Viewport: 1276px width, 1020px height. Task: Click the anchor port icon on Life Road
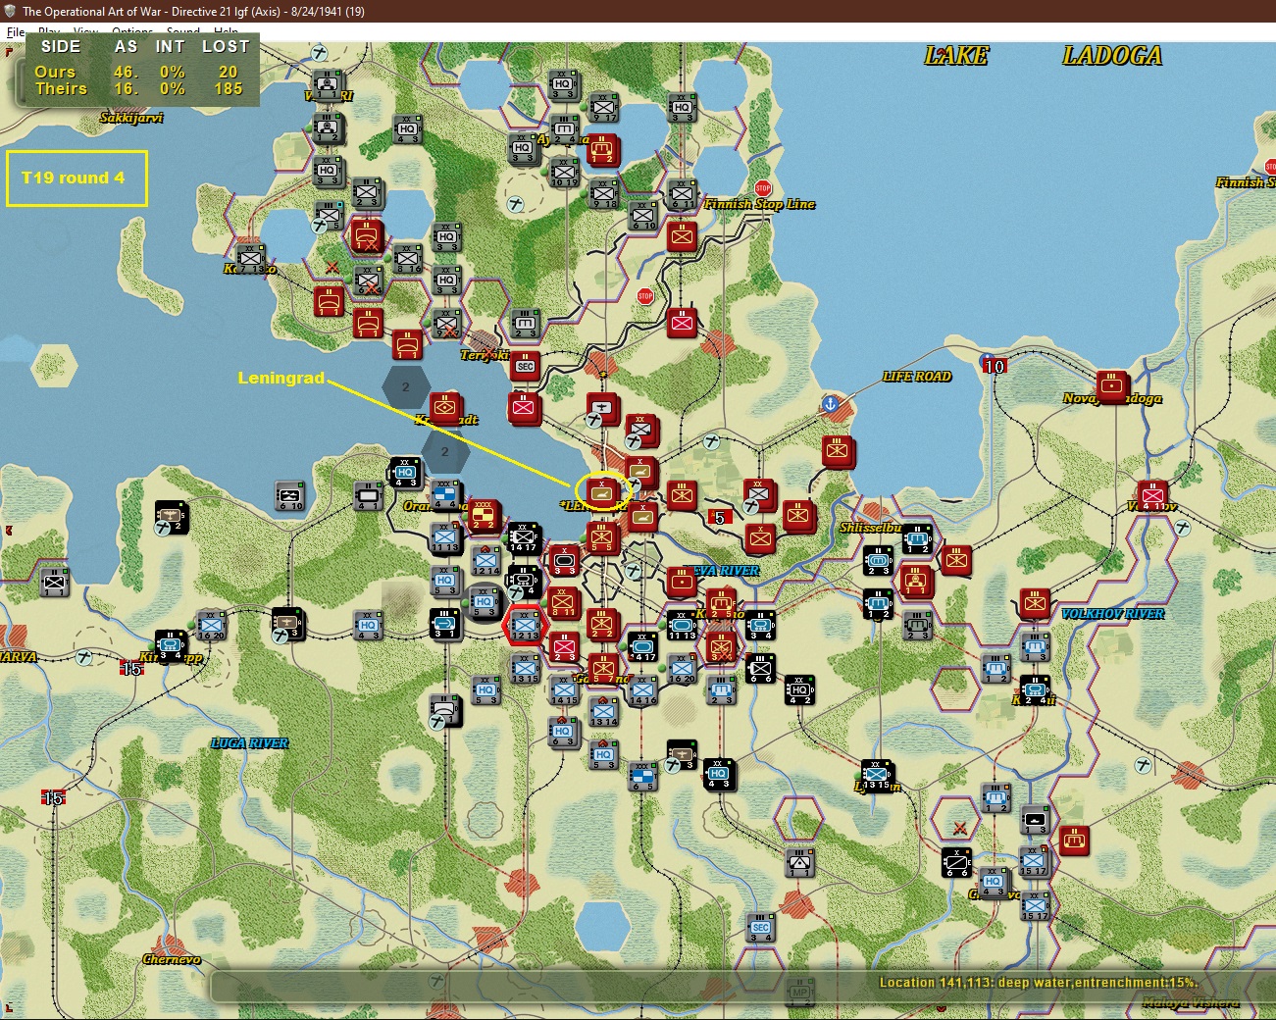point(830,403)
